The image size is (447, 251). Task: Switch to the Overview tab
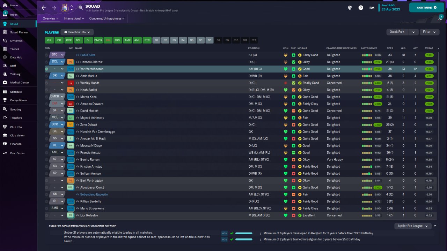click(x=50, y=18)
